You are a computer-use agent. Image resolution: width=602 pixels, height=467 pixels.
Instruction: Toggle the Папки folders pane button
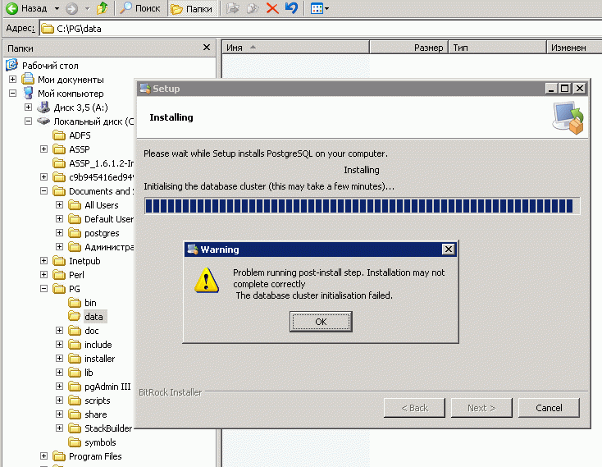coord(192,8)
